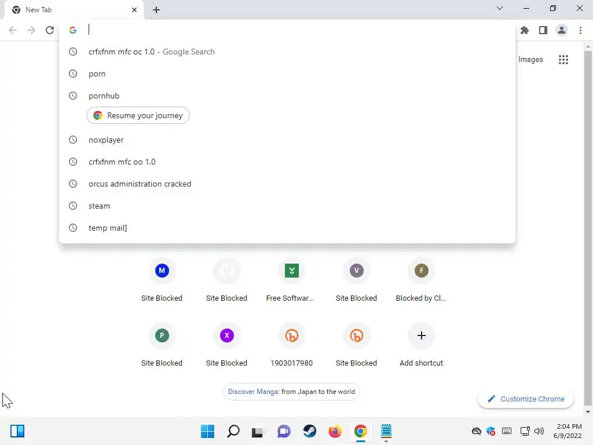Image resolution: width=593 pixels, height=445 pixels.
Task: Open the profile avatar icon
Action: [x=562, y=30]
